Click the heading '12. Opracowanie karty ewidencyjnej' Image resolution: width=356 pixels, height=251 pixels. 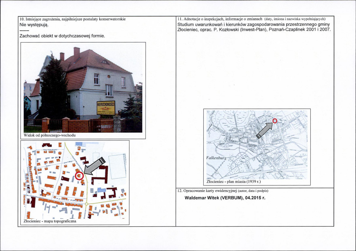[223, 191]
